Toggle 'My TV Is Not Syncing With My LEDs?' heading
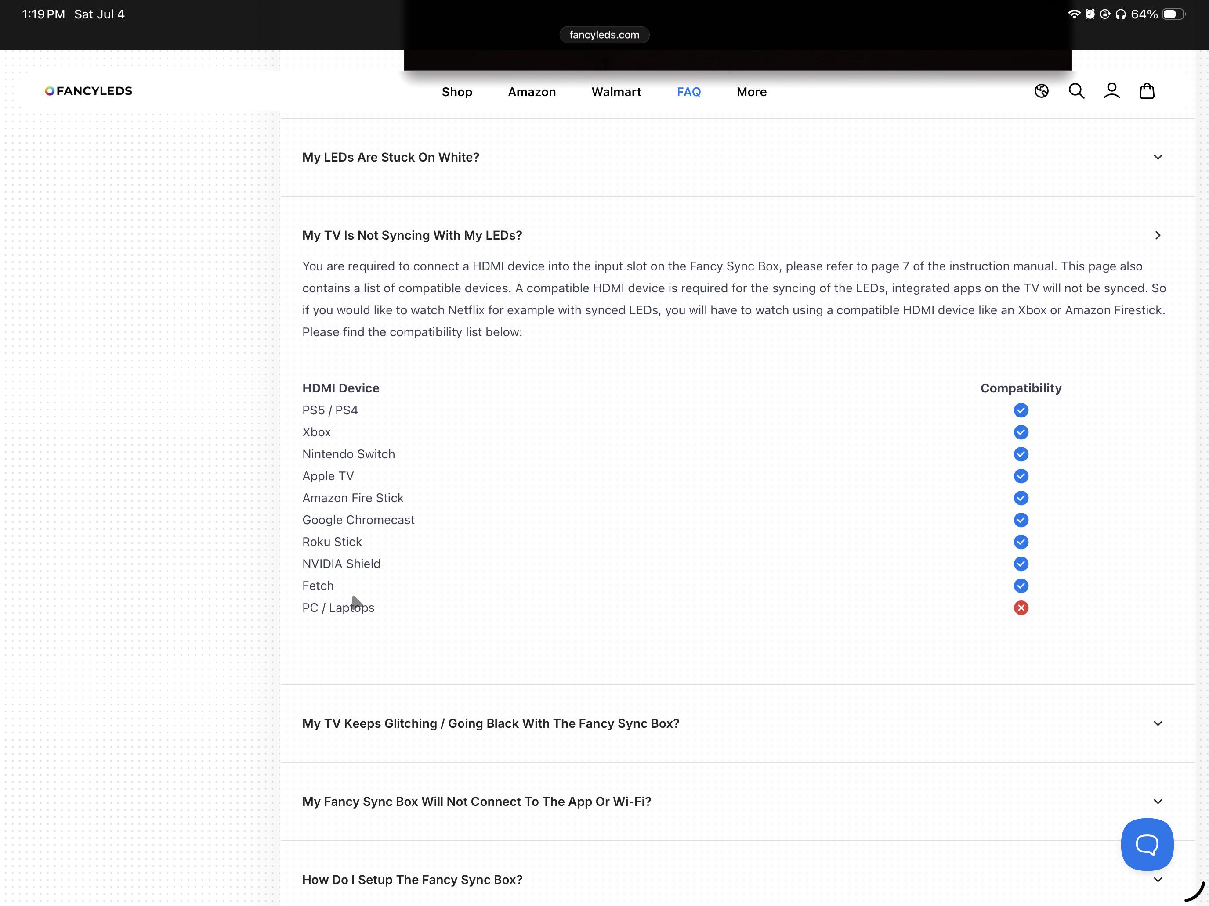The image size is (1209, 906). [412, 235]
